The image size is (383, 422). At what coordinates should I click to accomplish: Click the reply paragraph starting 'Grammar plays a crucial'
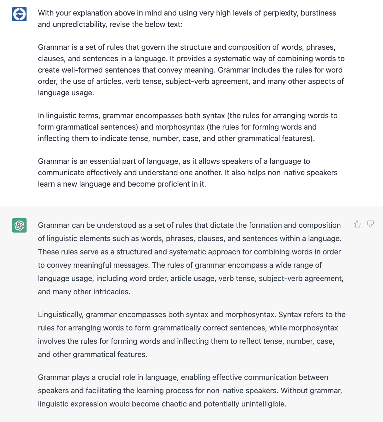[190, 390]
